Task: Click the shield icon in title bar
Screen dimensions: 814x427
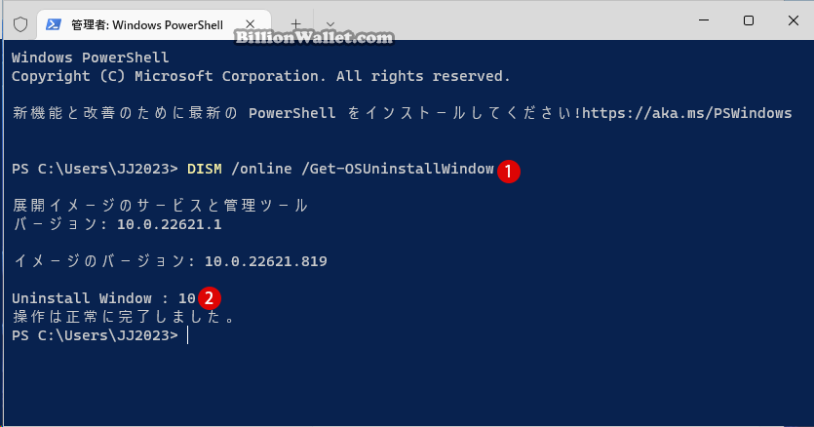Action: 20,24
